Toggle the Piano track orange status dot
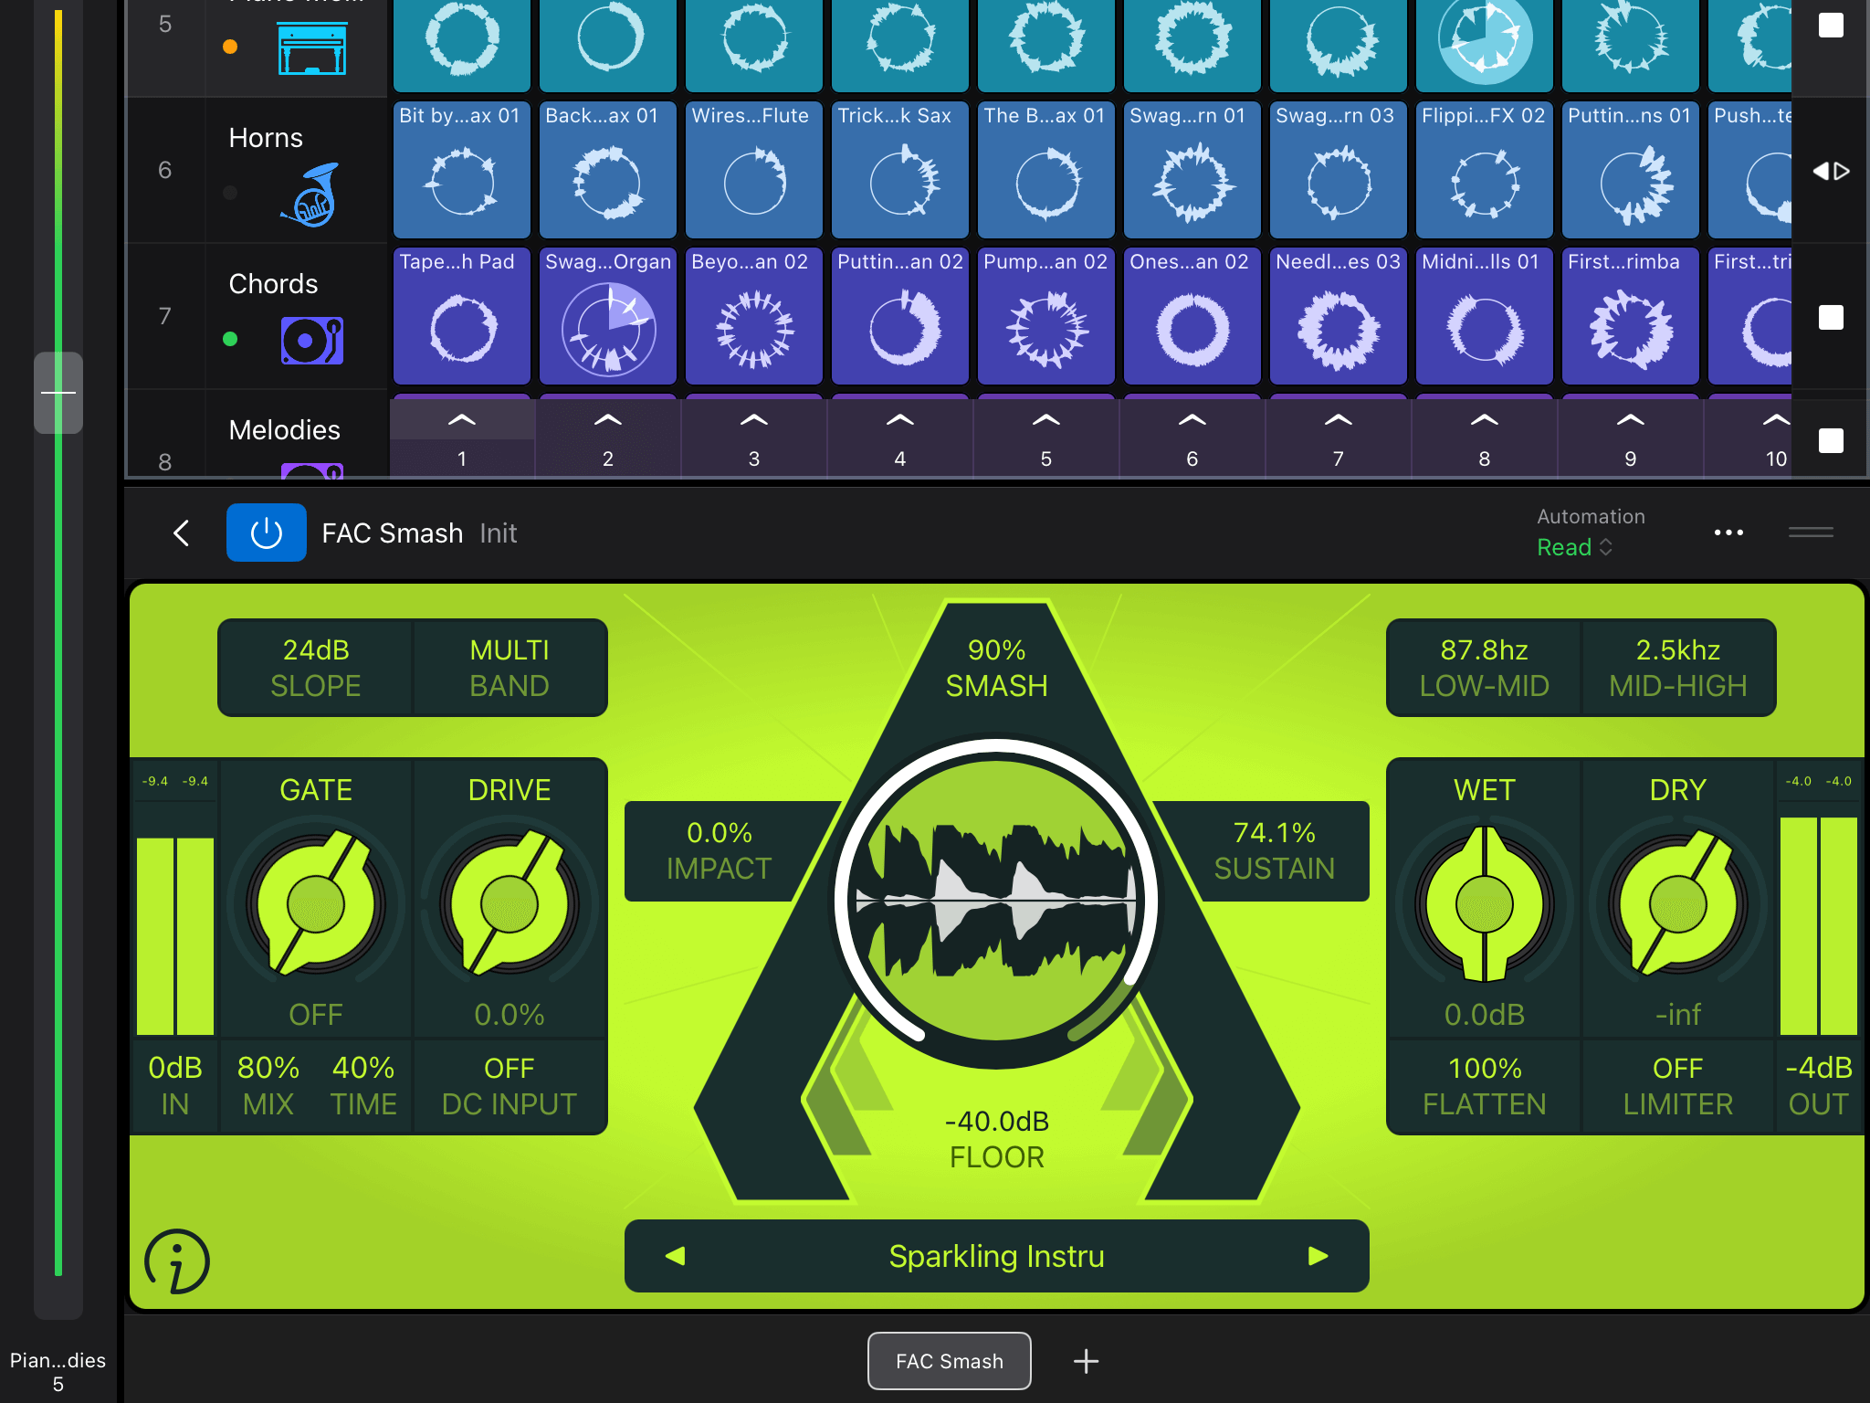 pos(230,47)
